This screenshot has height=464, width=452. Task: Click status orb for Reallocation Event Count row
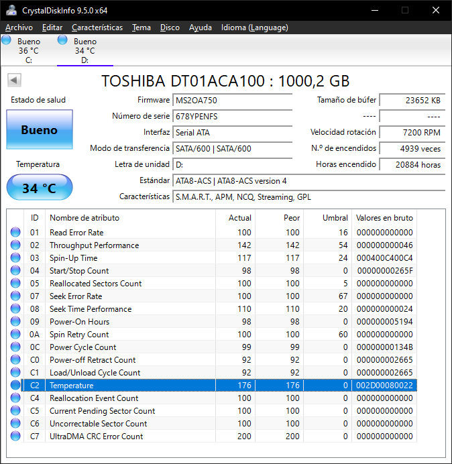tap(15, 398)
